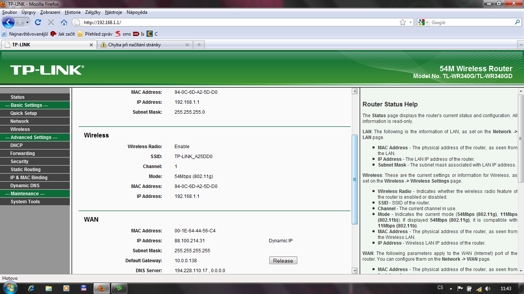This screenshot has height=294, width=524.
Task: Open Windows Media Player from the taskbar
Action: 66,288
